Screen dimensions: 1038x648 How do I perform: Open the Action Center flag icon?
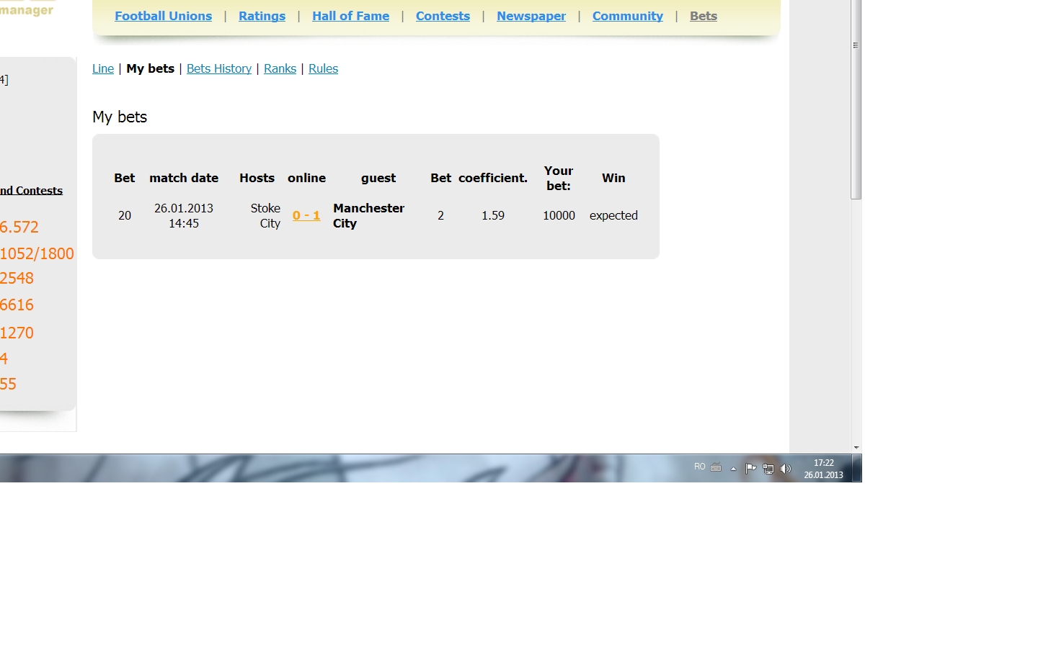tap(750, 468)
